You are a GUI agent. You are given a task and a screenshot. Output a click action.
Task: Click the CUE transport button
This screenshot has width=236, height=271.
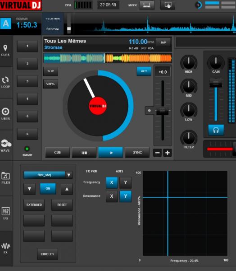(58, 153)
